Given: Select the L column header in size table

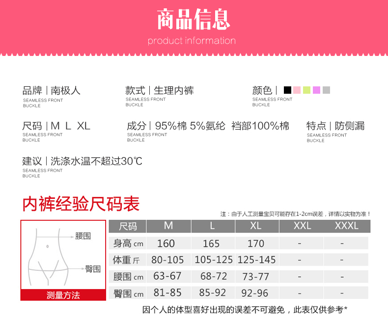Looking at the screenshot, I should pyautogui.click(x=213, y=226).
